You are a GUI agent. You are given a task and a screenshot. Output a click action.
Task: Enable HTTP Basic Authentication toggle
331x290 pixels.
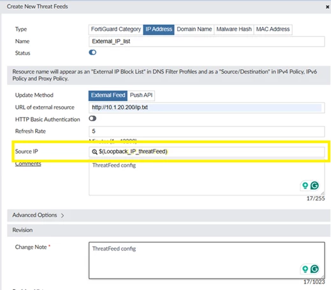92,118
